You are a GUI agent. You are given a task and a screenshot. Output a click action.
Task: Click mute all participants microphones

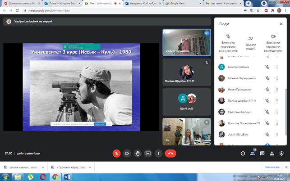228,36
